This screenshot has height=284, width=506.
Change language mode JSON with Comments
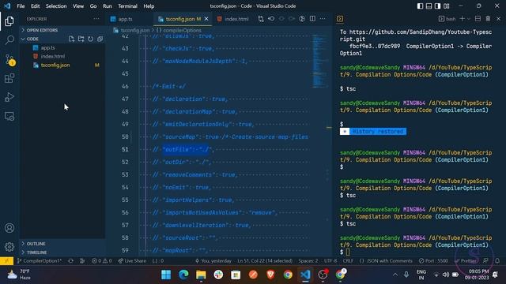pyautogui.click(x=386, y=261)
